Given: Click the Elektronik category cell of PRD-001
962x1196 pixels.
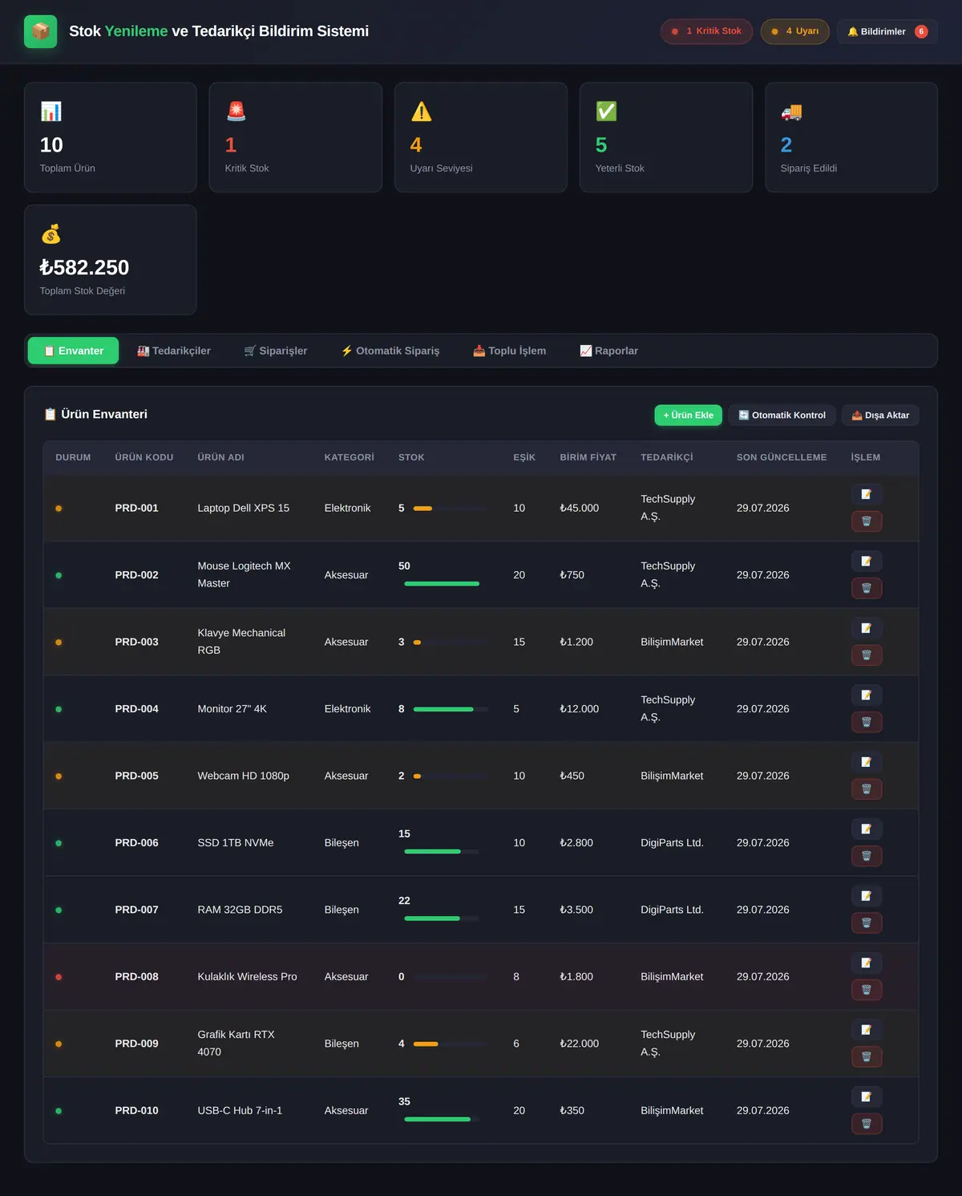Looking at the screenshot, I should point(348,509).
